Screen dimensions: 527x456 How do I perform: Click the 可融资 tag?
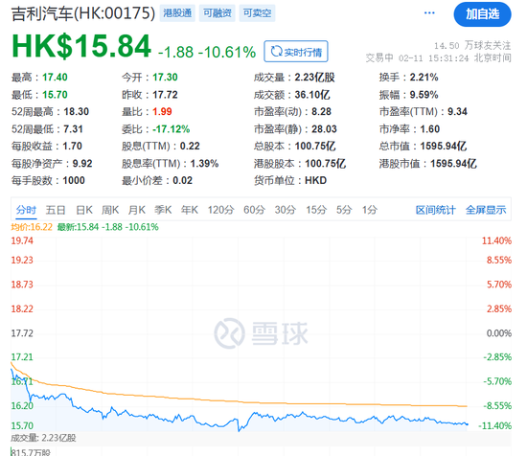[x=218, y=13]
